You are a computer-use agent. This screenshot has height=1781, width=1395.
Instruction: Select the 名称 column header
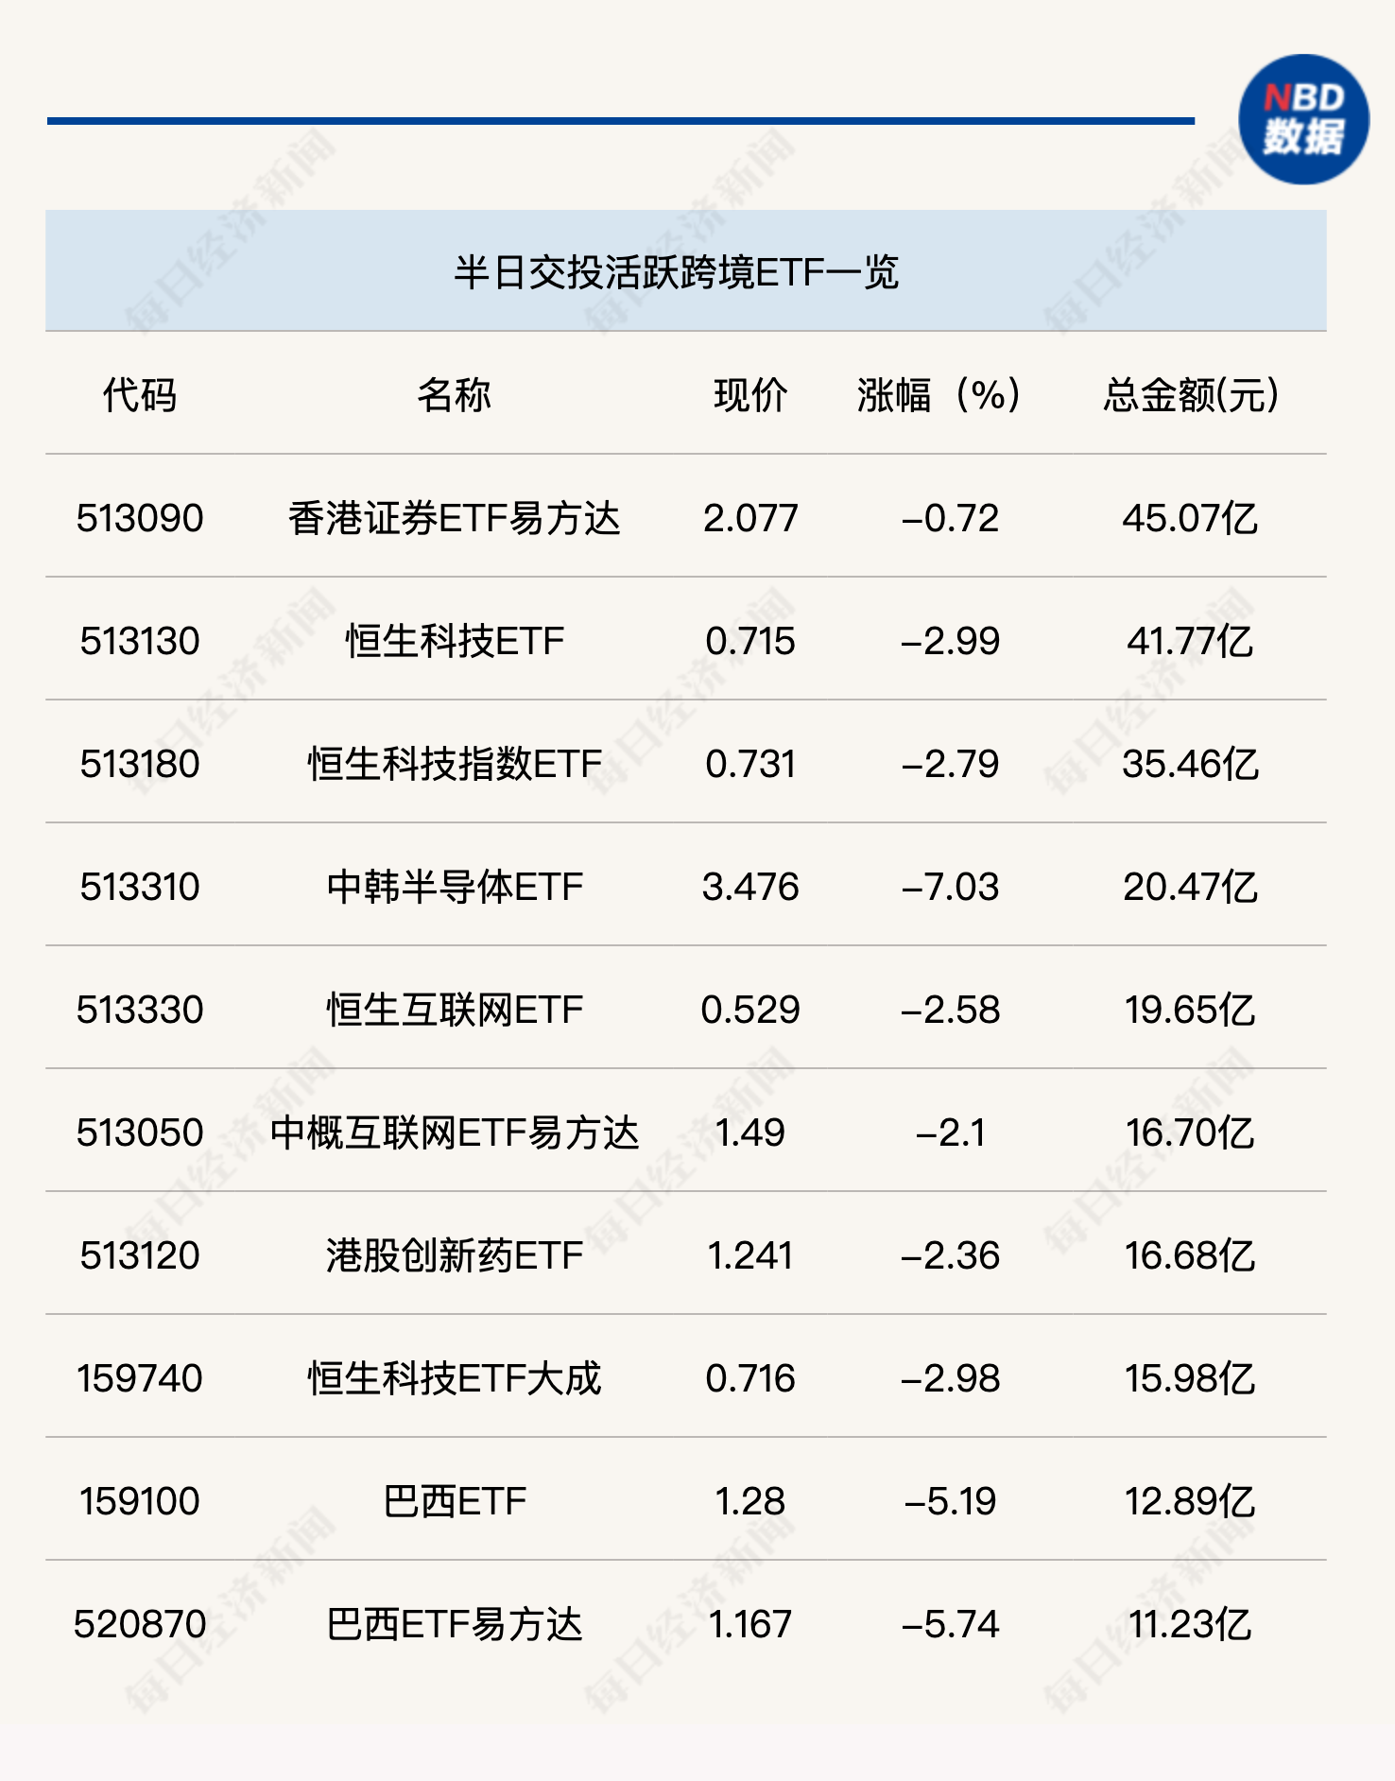click(x=454, y=394)
